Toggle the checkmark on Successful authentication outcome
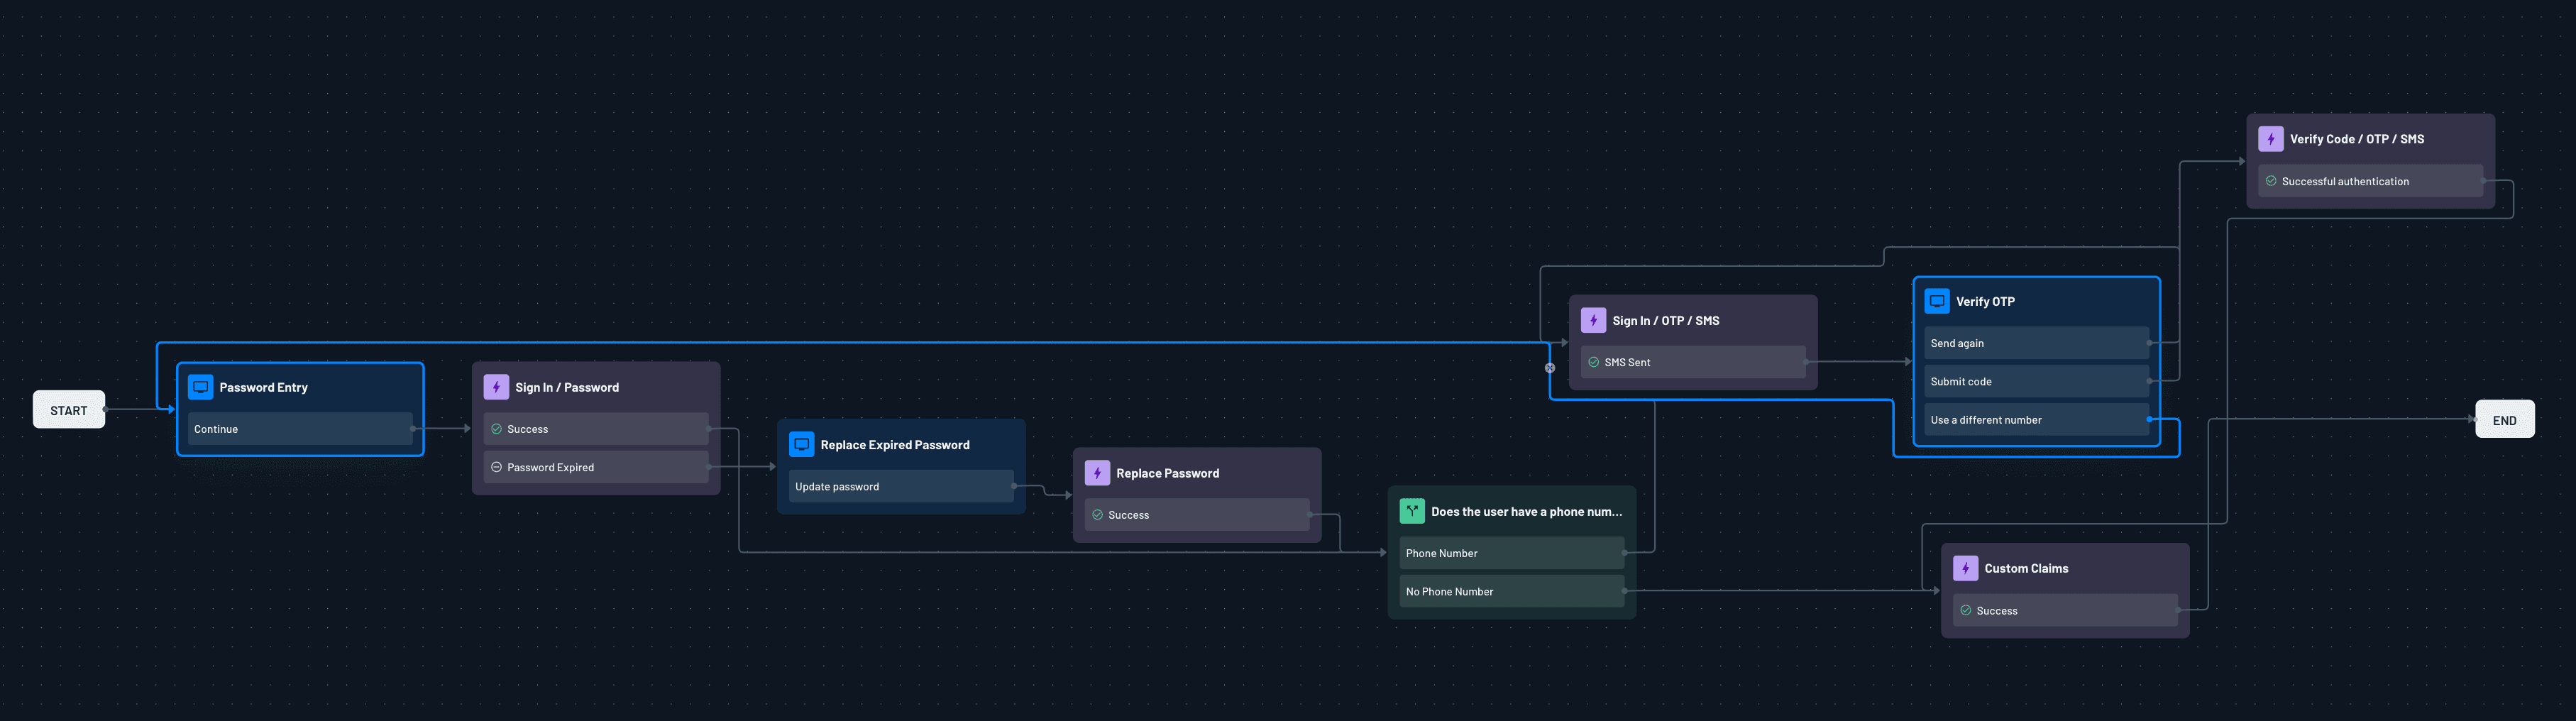 2273,181
